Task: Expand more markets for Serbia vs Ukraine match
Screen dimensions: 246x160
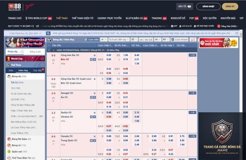Action: click(192, 112)
